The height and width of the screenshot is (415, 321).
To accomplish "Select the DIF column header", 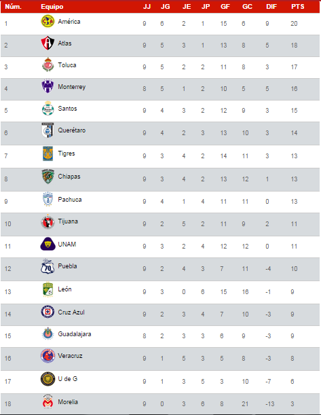I will pos(271,7).
